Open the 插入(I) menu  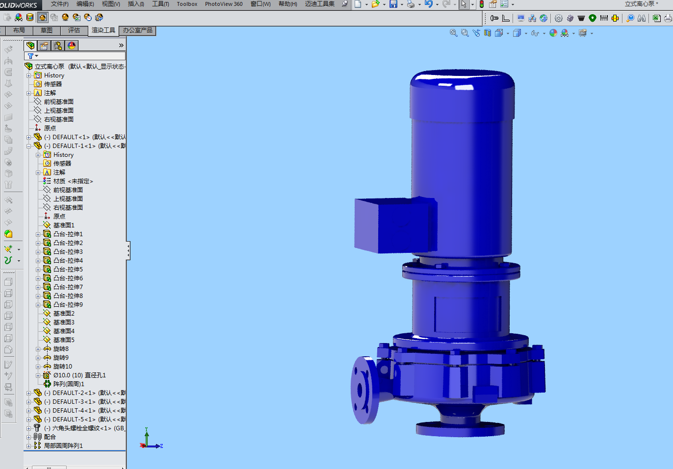point(136,4)
